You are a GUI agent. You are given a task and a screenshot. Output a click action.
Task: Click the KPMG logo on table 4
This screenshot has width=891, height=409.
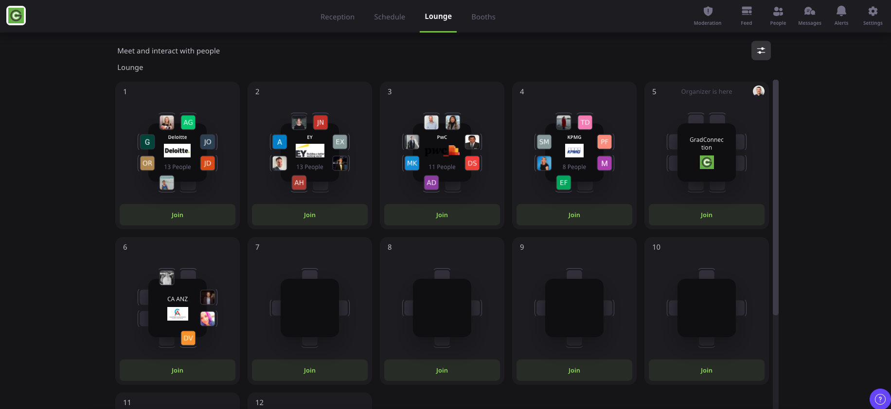point(574,151)
